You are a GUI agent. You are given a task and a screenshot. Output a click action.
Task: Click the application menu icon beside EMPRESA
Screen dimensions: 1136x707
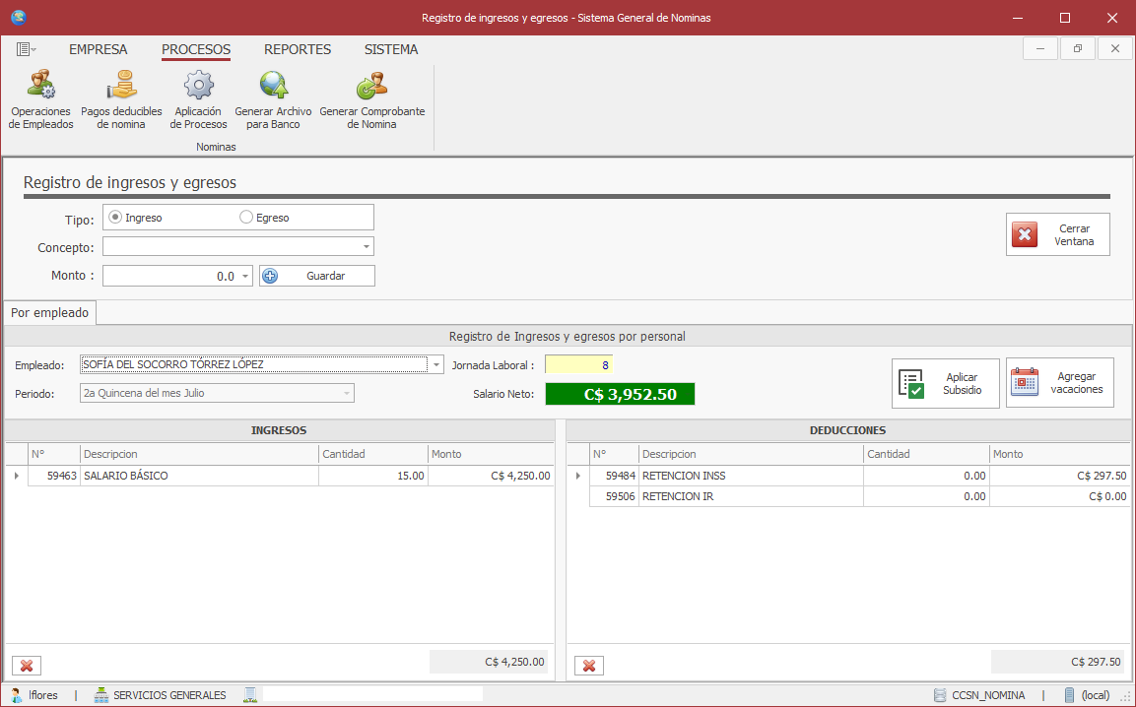coord(26,49)
